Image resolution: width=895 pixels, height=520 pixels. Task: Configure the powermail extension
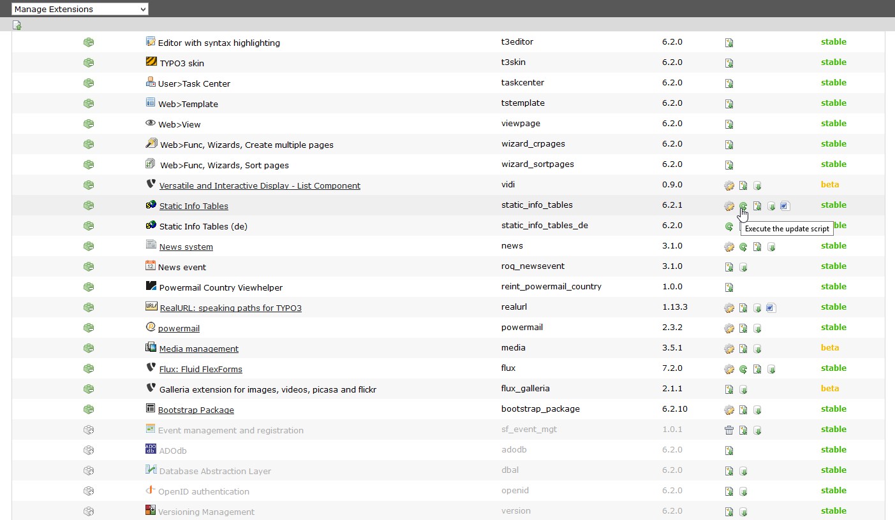coord(729,329)
